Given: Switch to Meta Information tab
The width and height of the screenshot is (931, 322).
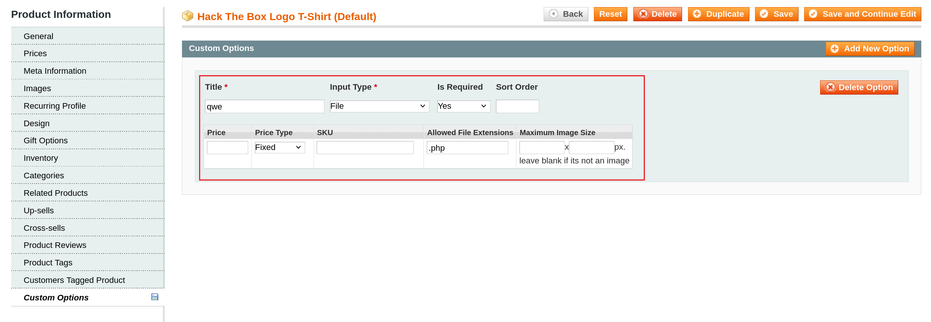Looking at the screenshot, I should pos(87,71).
